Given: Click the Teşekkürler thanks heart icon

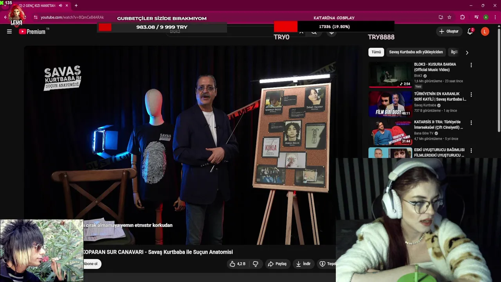Looking at the screenshot, I should point(323,264).
